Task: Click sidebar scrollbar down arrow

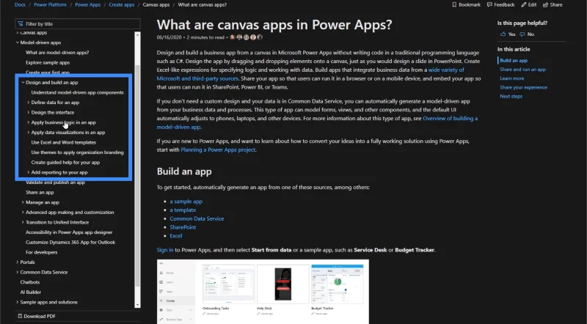Action: coord(137,305)
